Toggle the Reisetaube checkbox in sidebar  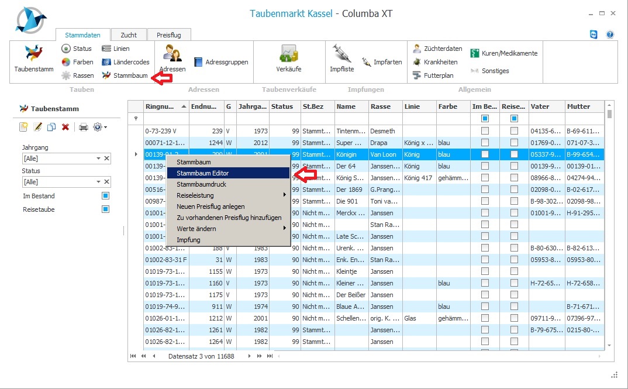coord(106,209)
